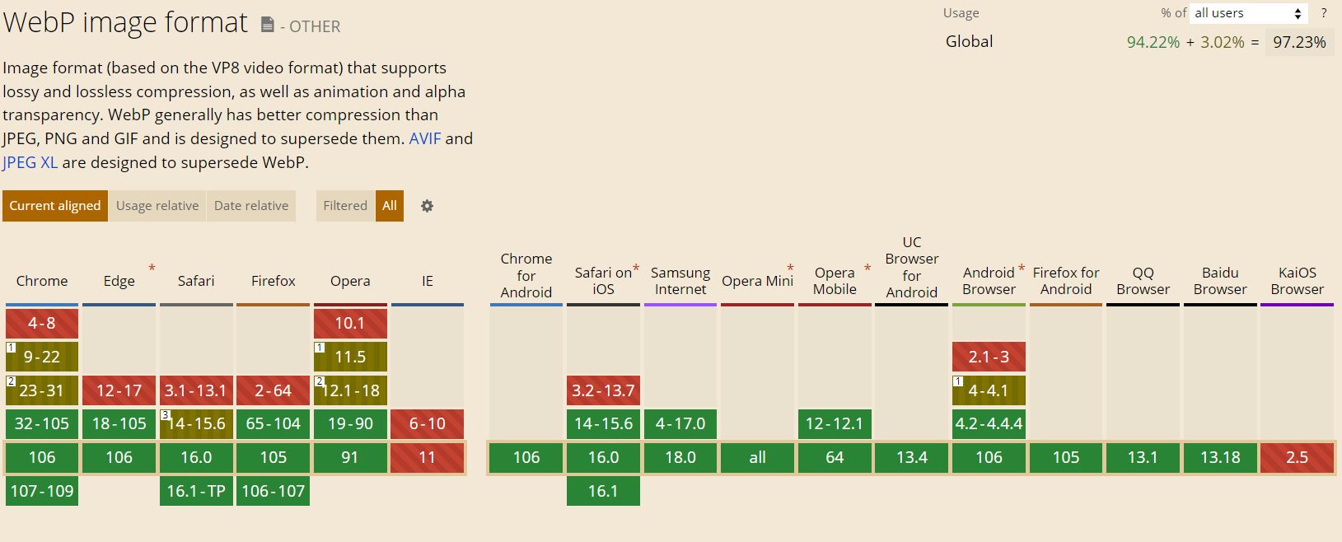Follow the JPEG XL link
The width and height of the screenshot is (1342, 542).
(x=30, y=162)
